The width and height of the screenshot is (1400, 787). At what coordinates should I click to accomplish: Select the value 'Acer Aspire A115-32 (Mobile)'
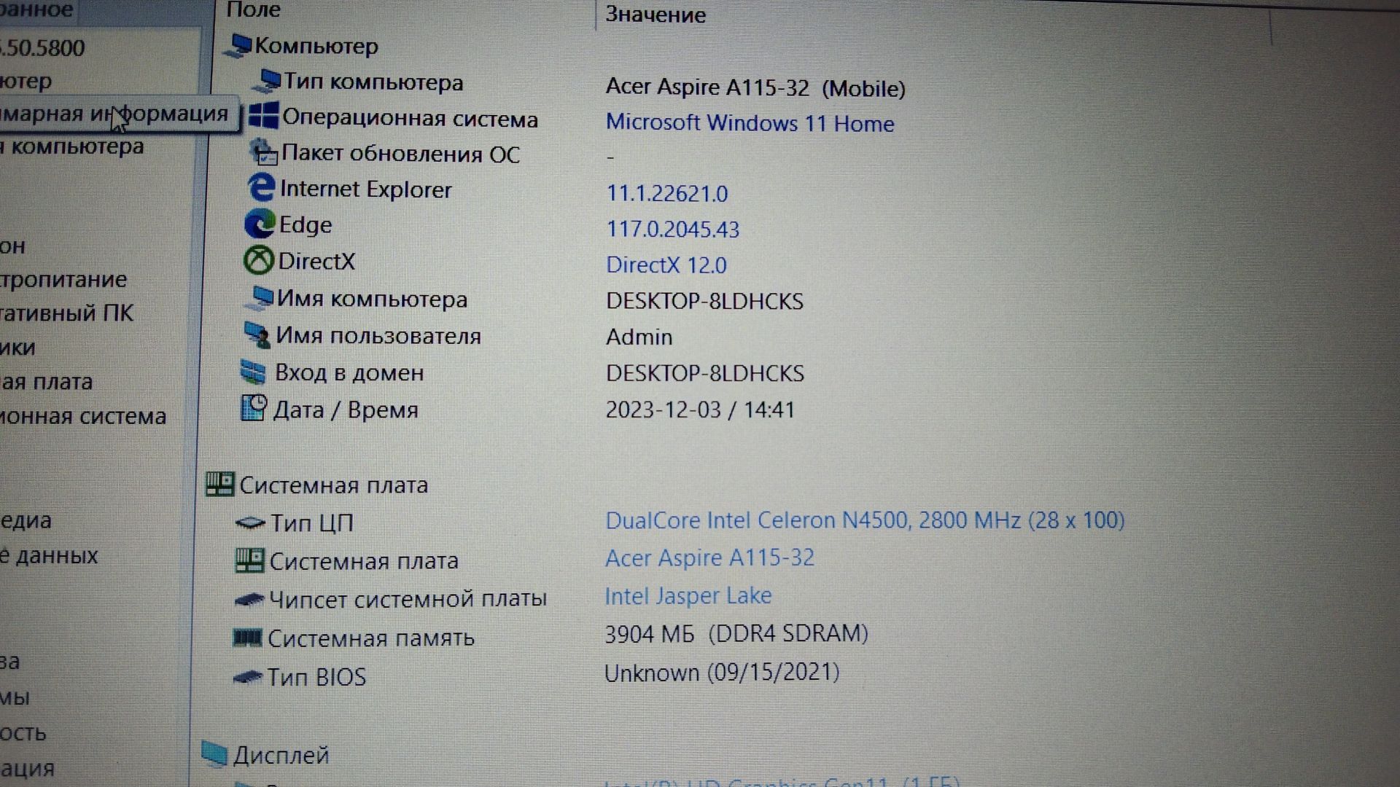tap(755, 87)
